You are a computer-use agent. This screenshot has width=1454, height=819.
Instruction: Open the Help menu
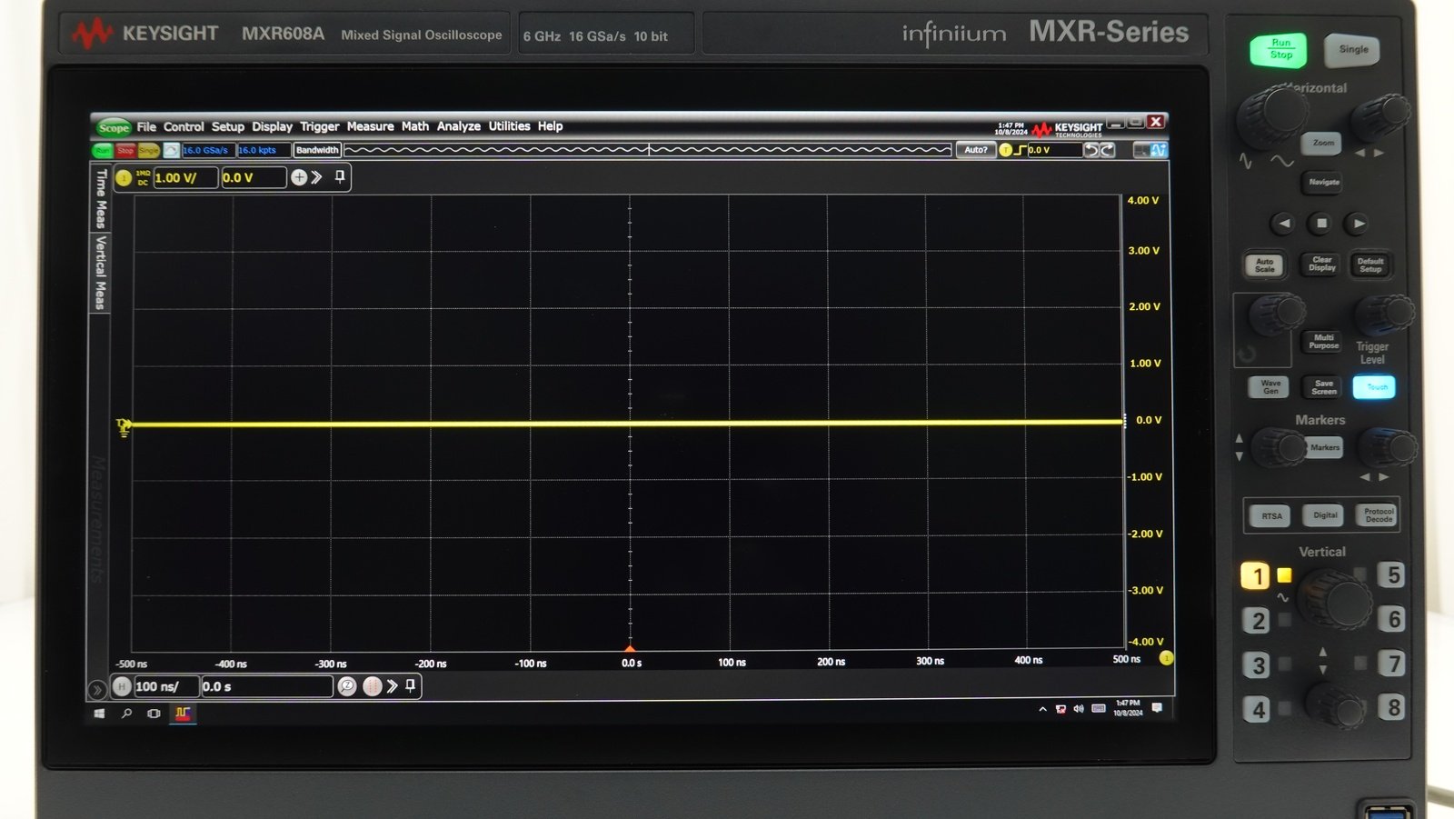[x=551, y=126]
